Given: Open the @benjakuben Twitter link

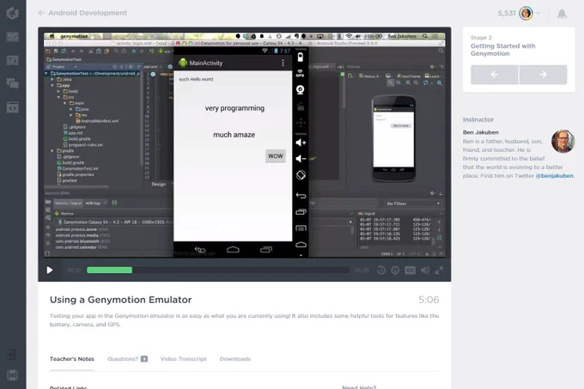Looking at the screenshot, I should point(554,176).
